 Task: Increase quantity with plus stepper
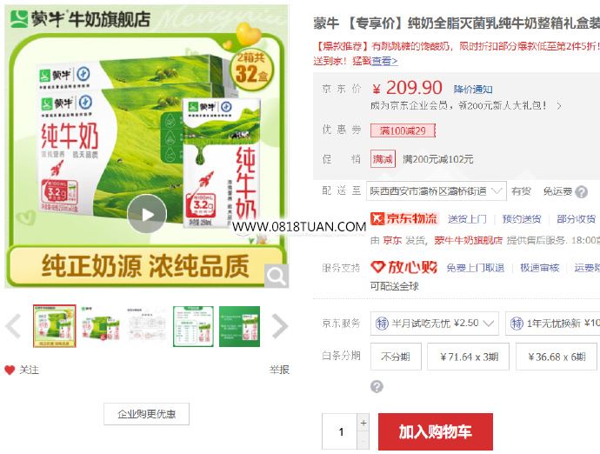pyautogui.click(x=363, y=423)
